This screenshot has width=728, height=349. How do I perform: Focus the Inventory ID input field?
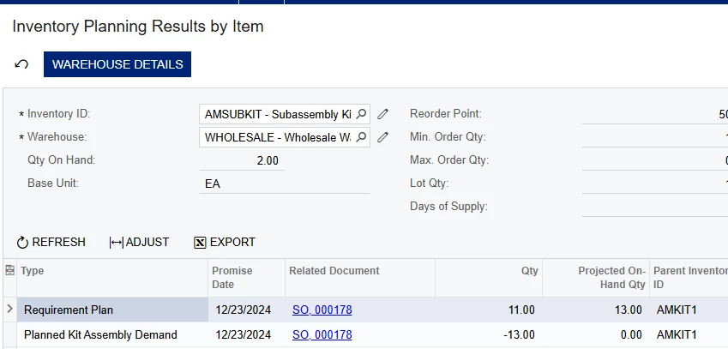click(277, 114)
